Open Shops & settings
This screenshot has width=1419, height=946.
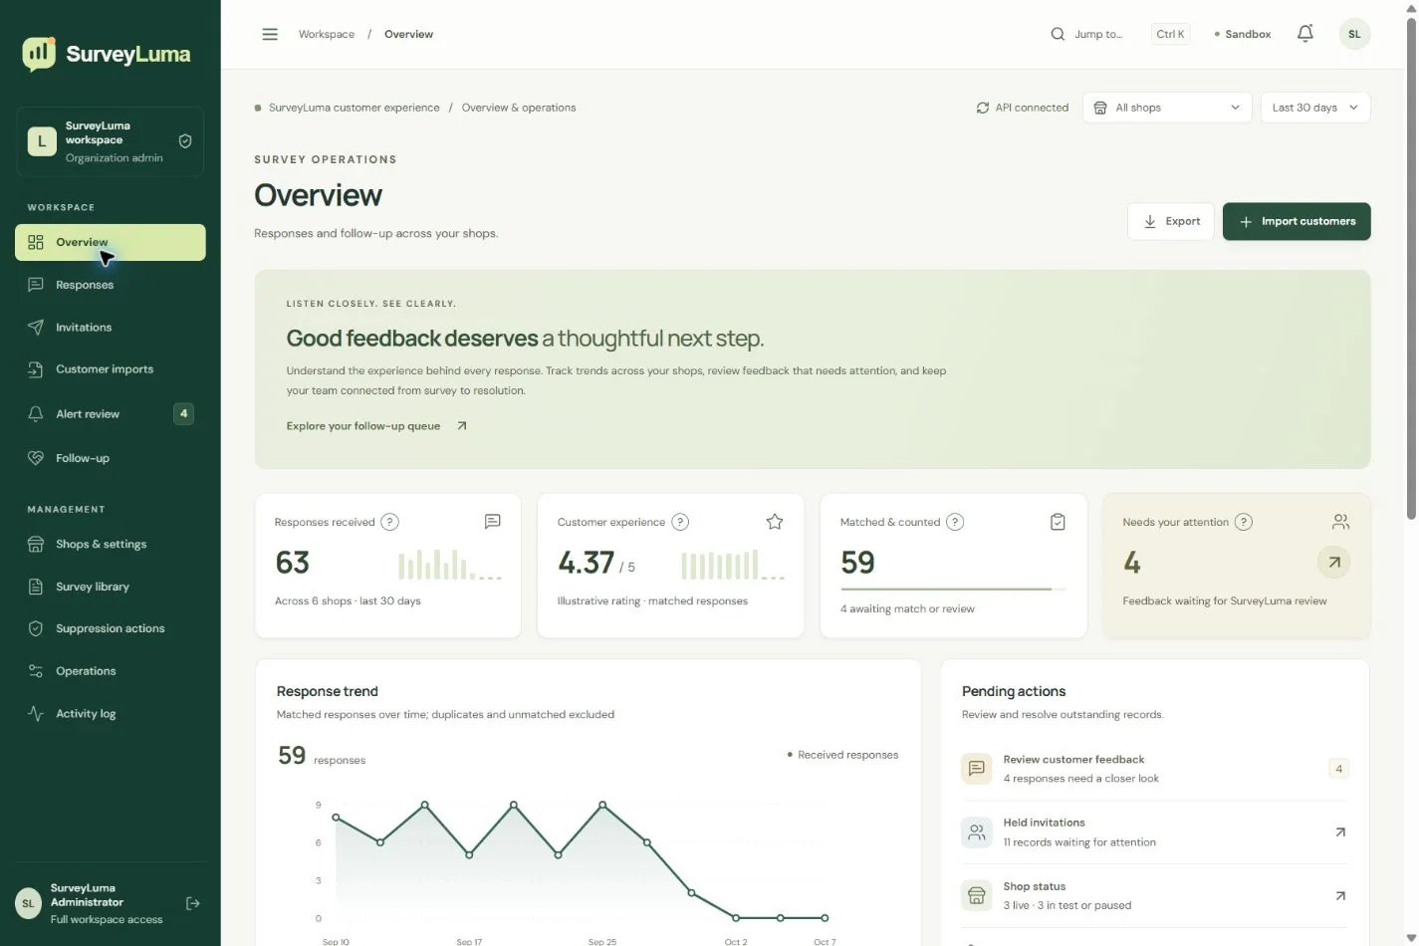[x=110, y=545]
